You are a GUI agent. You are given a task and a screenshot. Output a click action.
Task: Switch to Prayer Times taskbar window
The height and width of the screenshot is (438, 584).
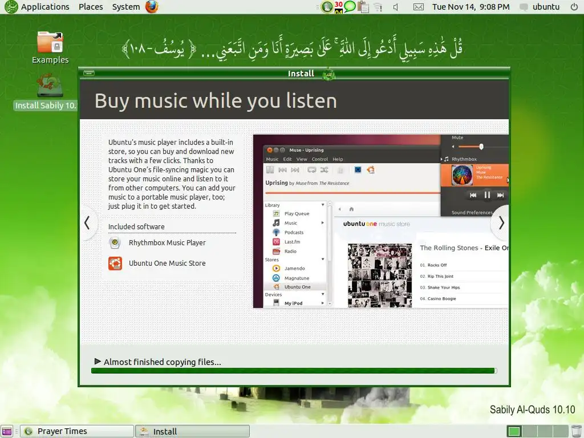77,431
